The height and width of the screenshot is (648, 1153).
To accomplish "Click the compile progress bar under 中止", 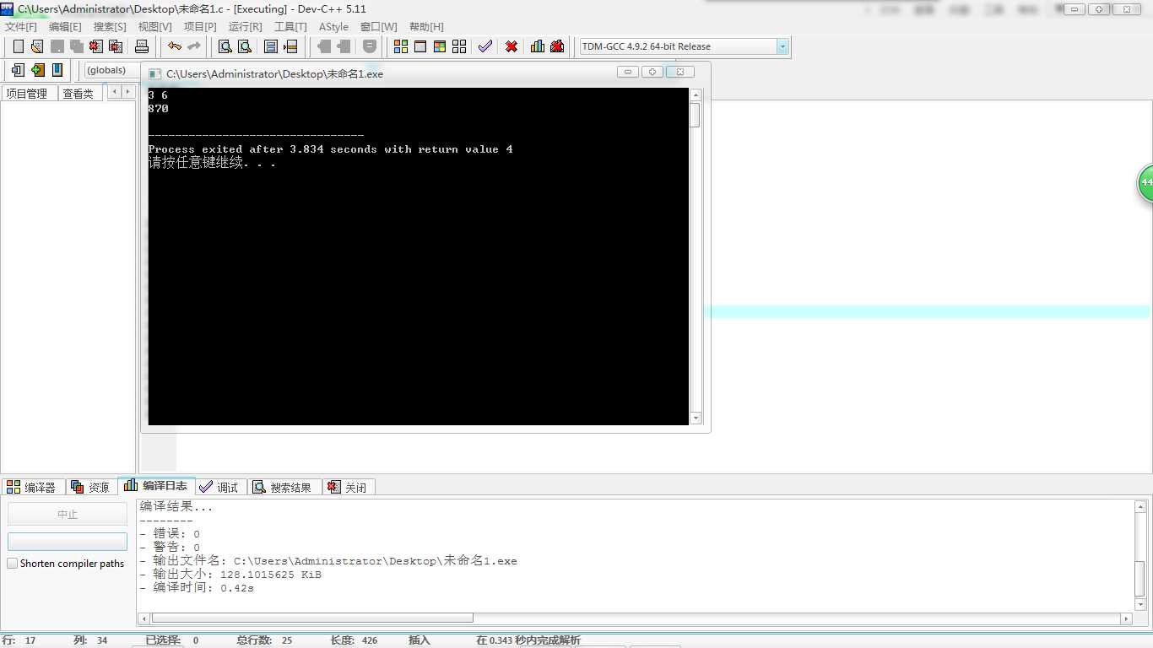I will pyautogui.click(x=68, y=541).
